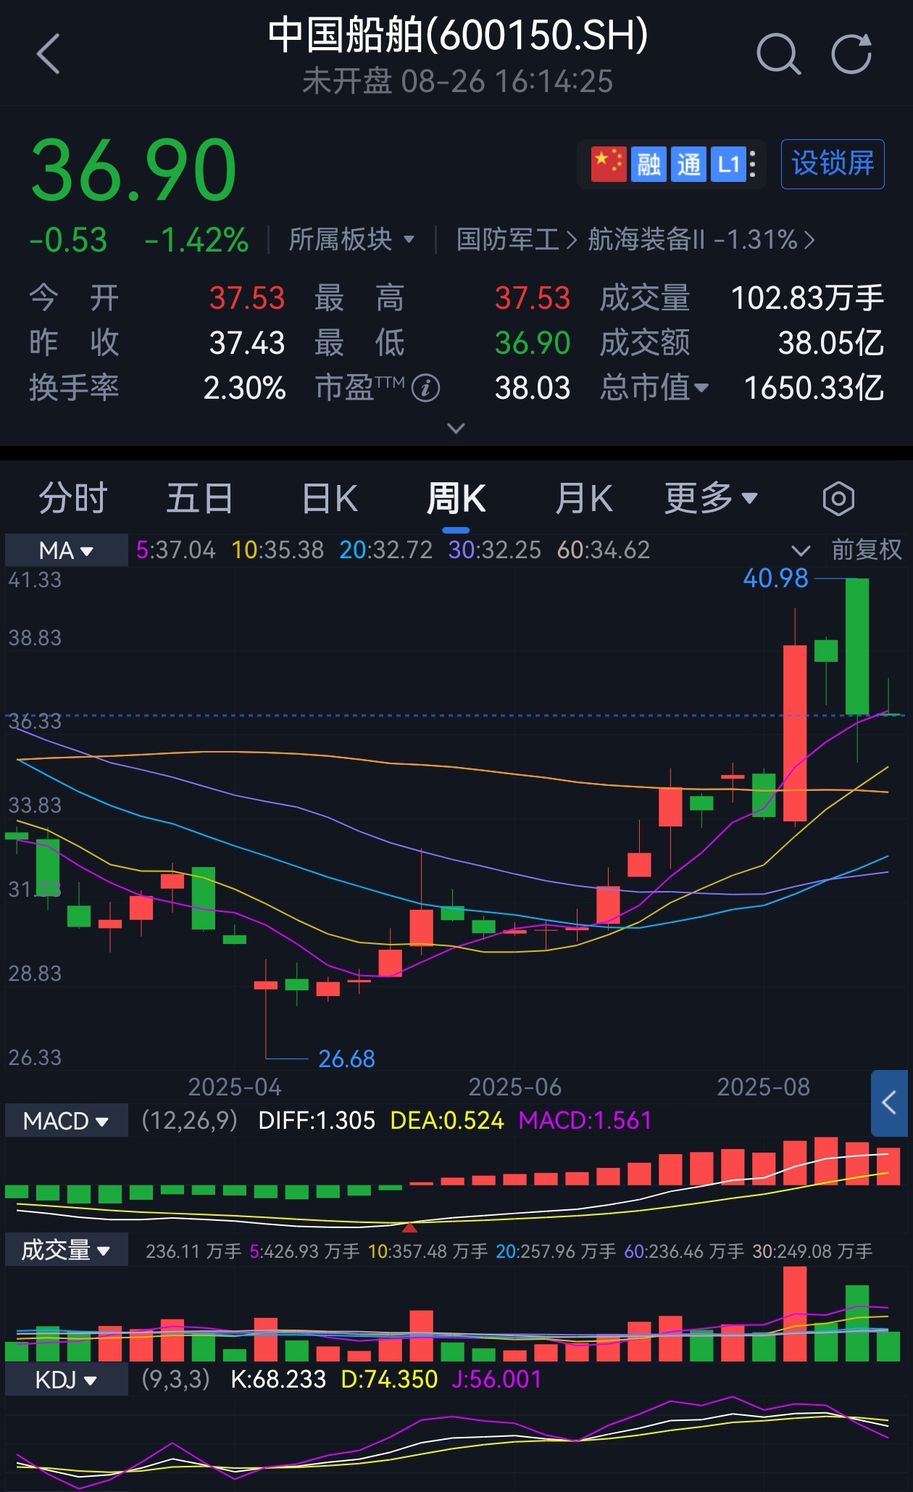The image size is (913, 1492).
Task: Tap 总市值 1650.33亿 value
Action: tap(814, 388)
